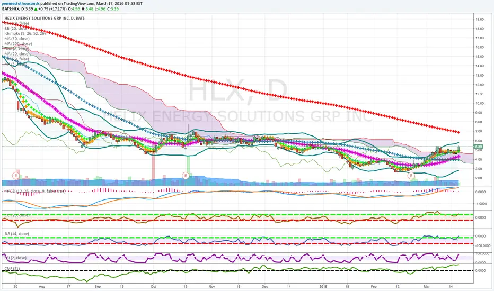The width and height of the screenshot is (494, 291).
Task: Click the green up-triangle price change icon
Action: click(36, 9)
